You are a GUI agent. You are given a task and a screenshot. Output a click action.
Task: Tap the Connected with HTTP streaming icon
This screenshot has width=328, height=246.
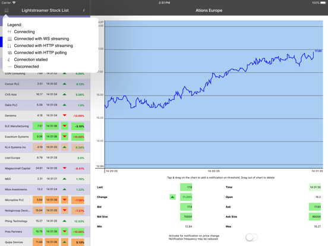[x=9, y=46]
